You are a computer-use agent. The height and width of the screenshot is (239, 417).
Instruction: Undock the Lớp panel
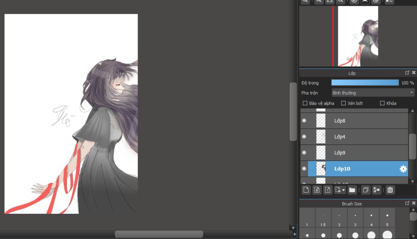click(x=407, y=72)
